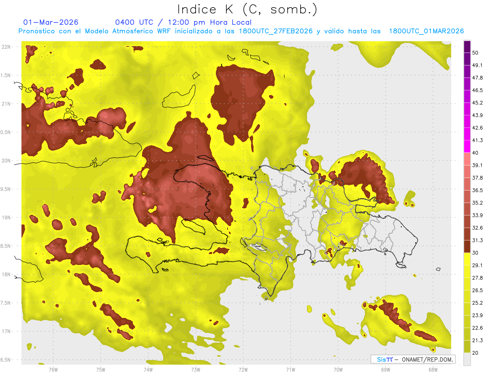Click color bar value "39.1"

click(x=477, y=165)
